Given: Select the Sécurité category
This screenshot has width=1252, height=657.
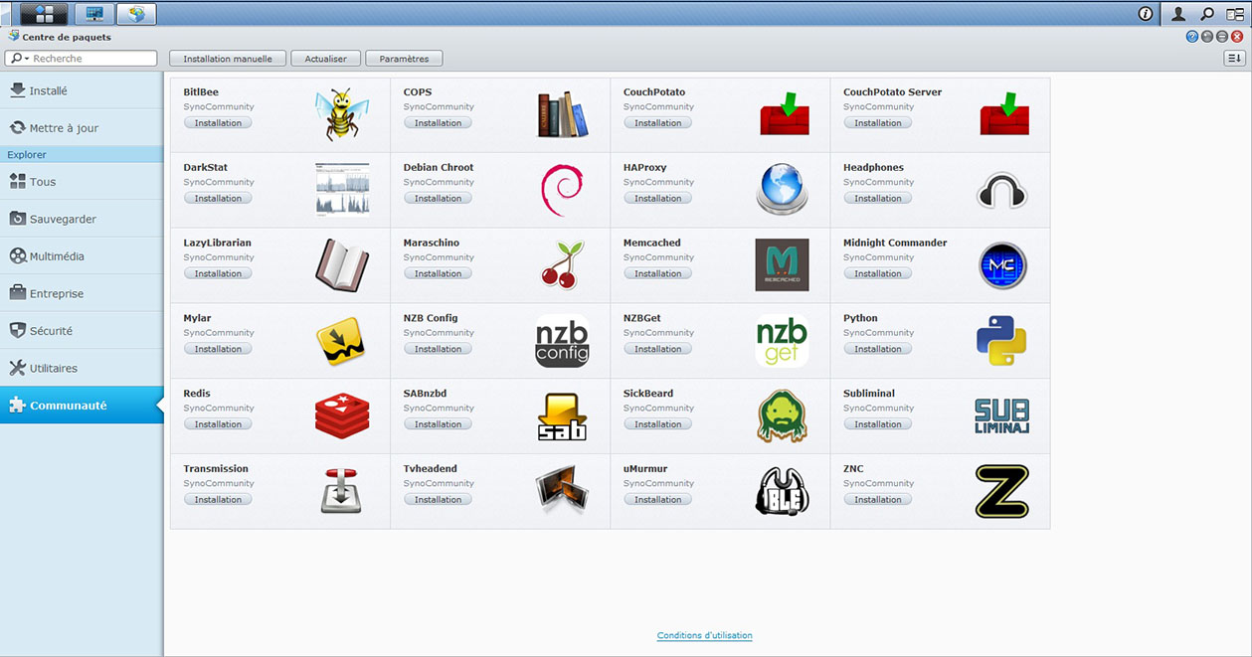Looking at the screenshot, I should 82,331.
